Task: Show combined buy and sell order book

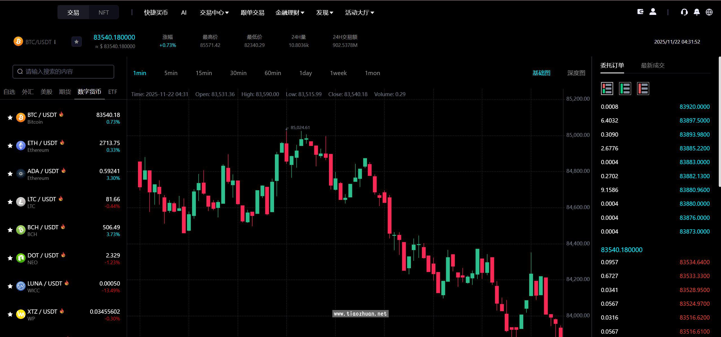Action: coord(607,89)
